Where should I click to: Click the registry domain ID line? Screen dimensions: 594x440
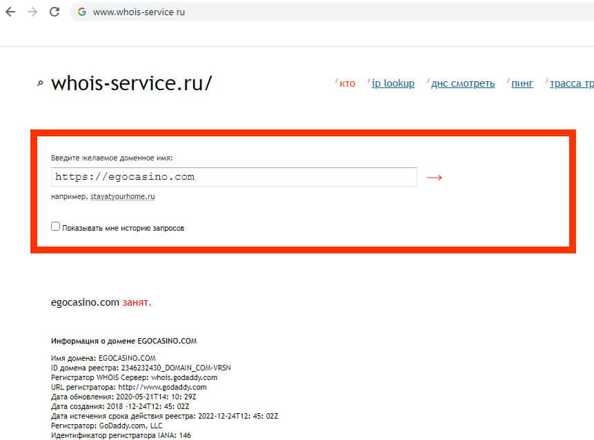pyautogui.click(x=141, y=368)
